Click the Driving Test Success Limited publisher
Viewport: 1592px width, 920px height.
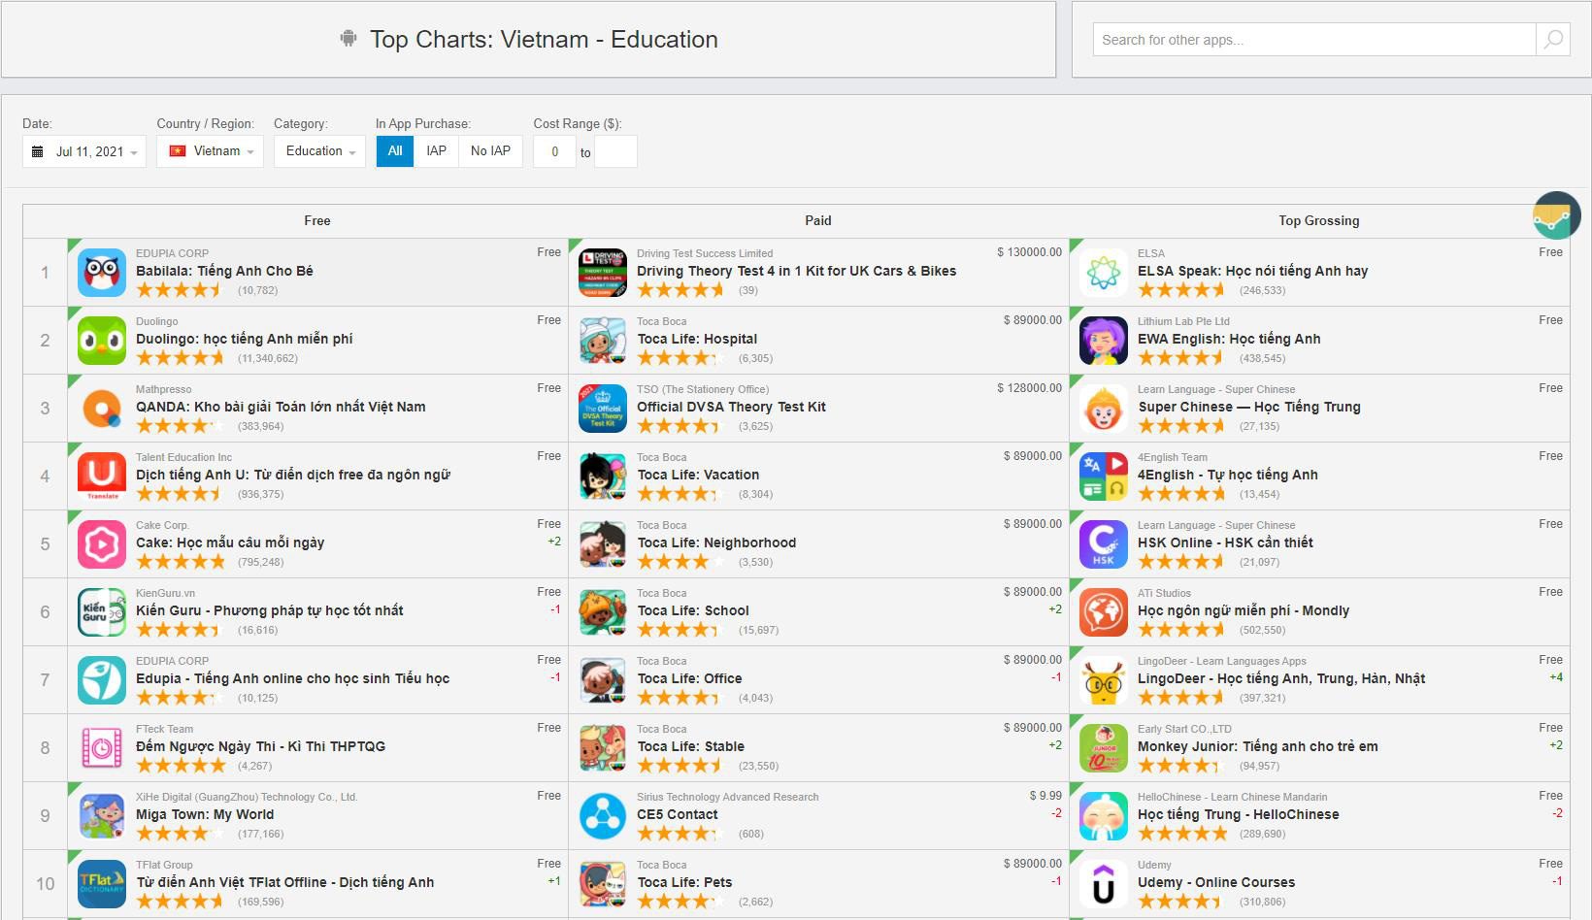(706, 253)
